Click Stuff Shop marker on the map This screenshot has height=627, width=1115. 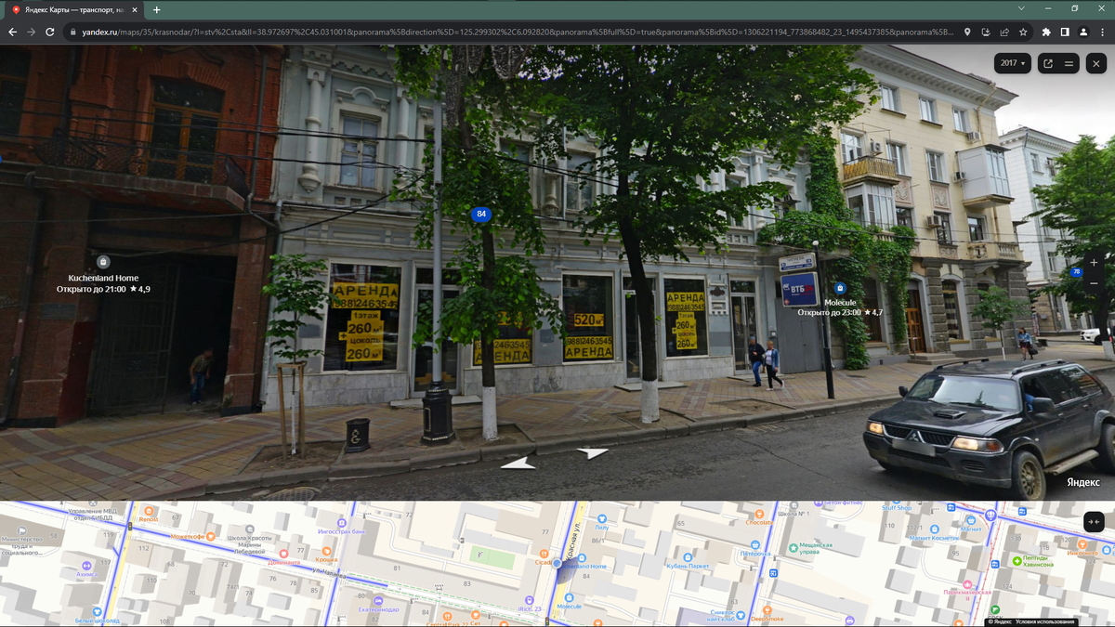coord(897,507)
